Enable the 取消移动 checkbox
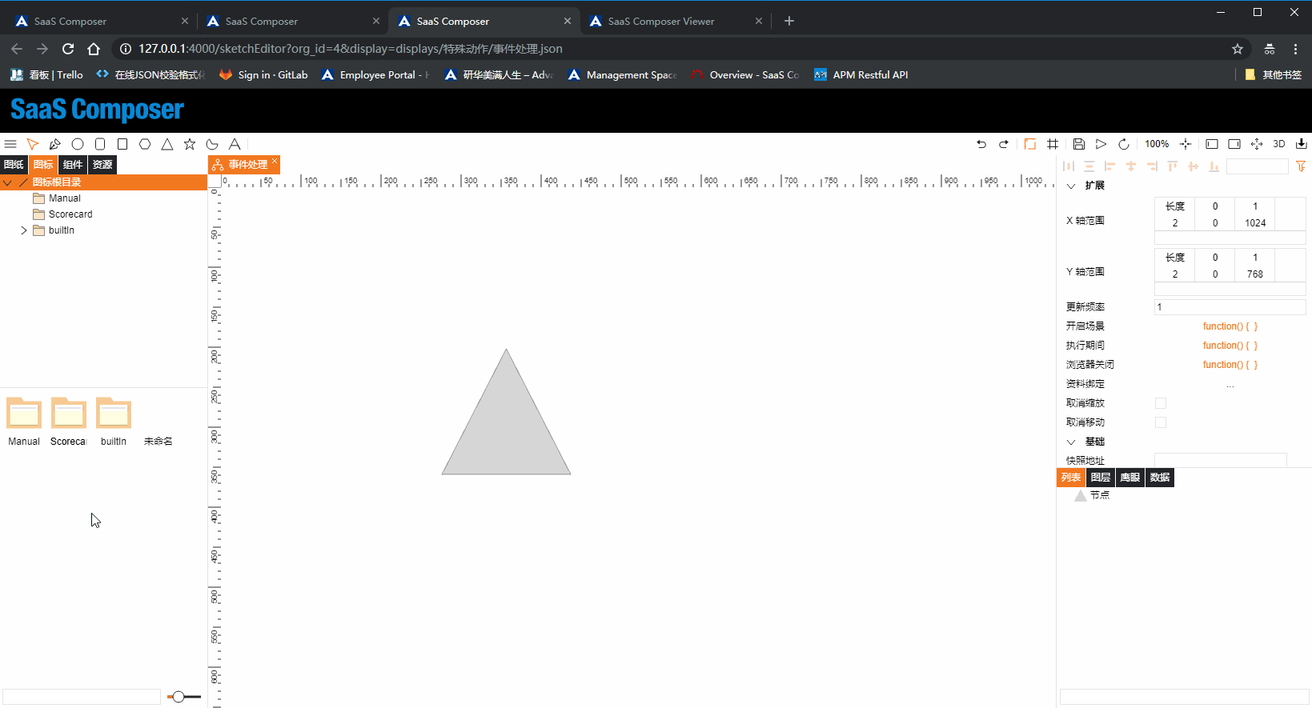 tap(1161, 422)
